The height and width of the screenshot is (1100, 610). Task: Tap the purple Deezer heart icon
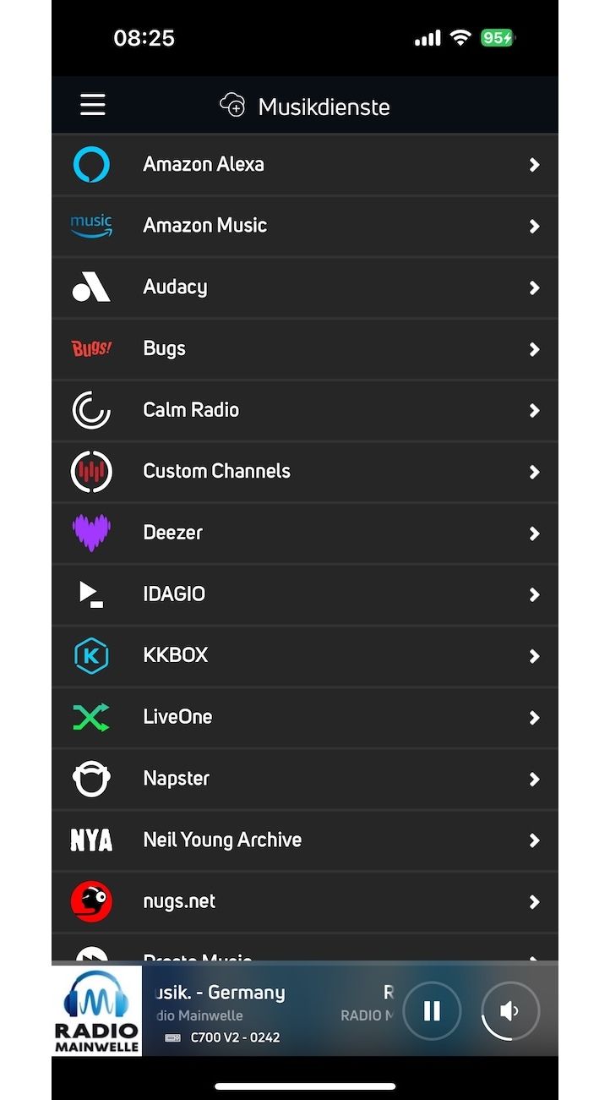pyautogui.click(x=91, y=533)
